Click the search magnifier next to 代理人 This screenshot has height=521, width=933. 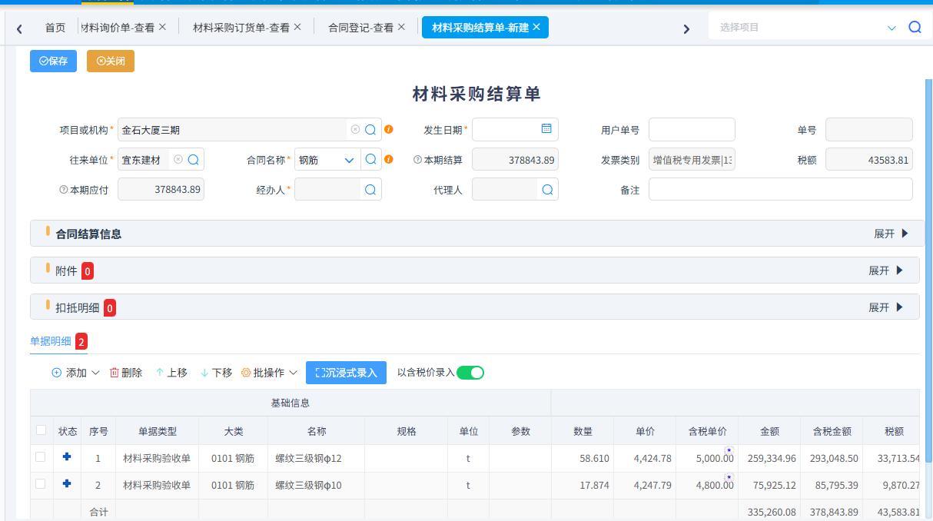tap(546, 189)
